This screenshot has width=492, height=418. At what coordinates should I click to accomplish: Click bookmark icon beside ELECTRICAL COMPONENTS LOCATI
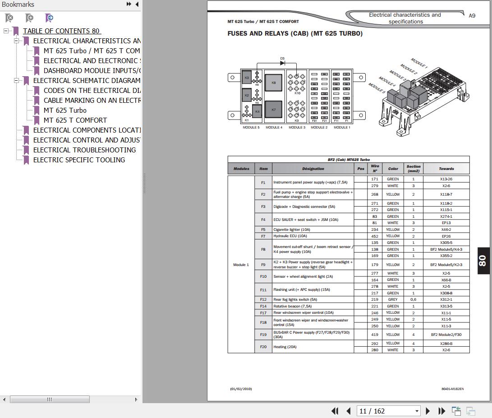pyautogui.click(x=26, y=130)
